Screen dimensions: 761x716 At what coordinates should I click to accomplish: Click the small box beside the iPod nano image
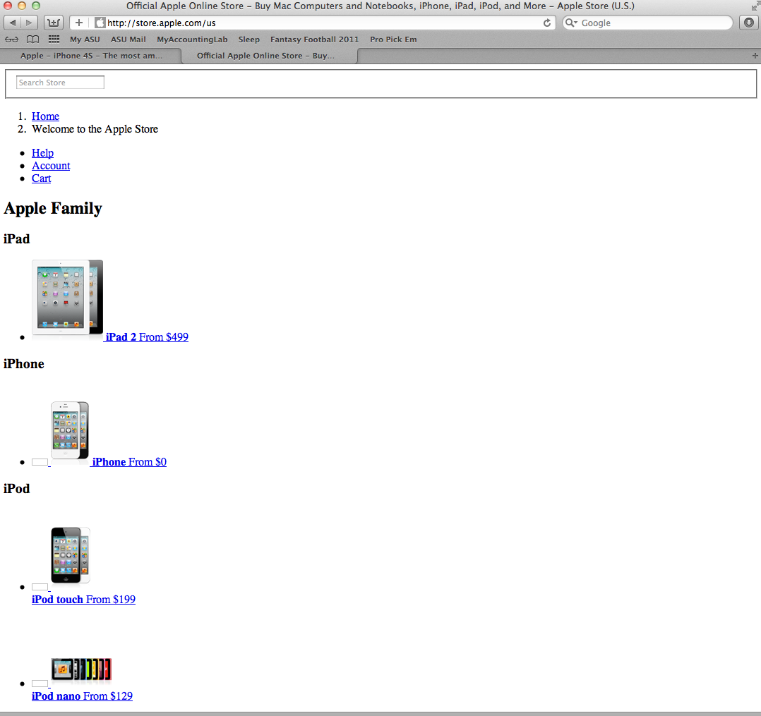(x=40, y=684)
